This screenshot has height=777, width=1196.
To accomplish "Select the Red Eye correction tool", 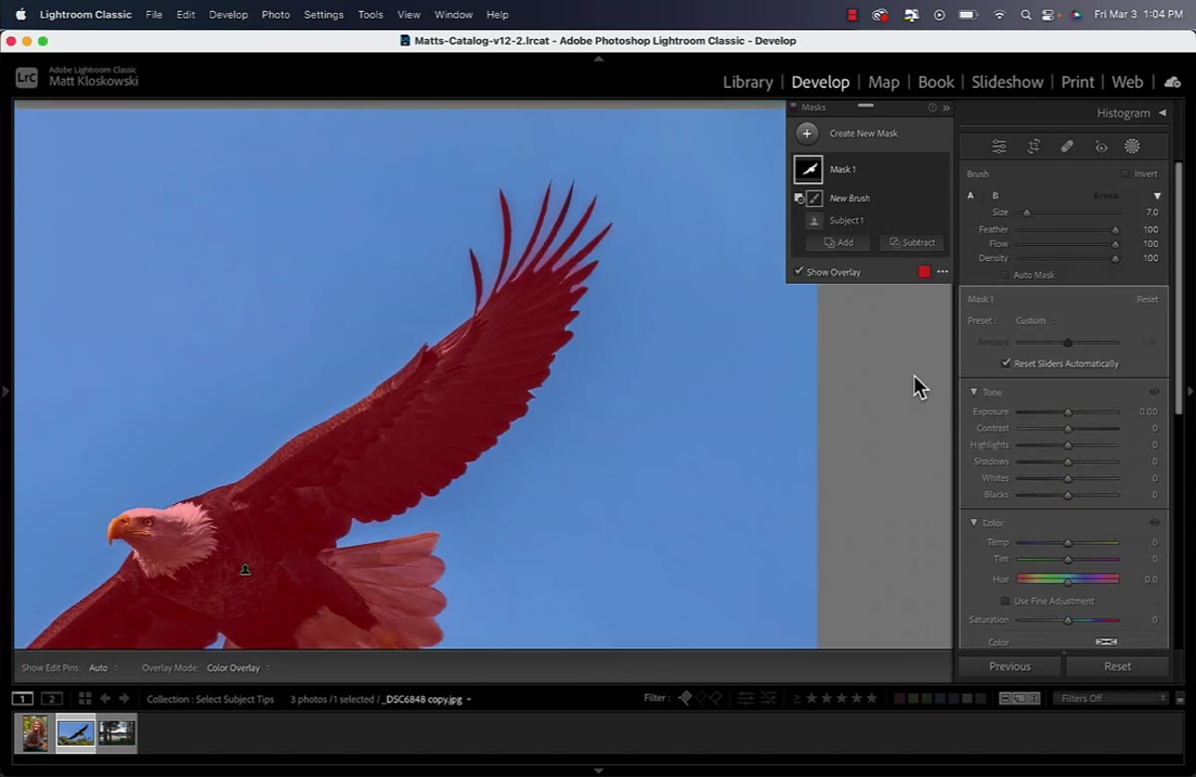I will [1101, 146].
